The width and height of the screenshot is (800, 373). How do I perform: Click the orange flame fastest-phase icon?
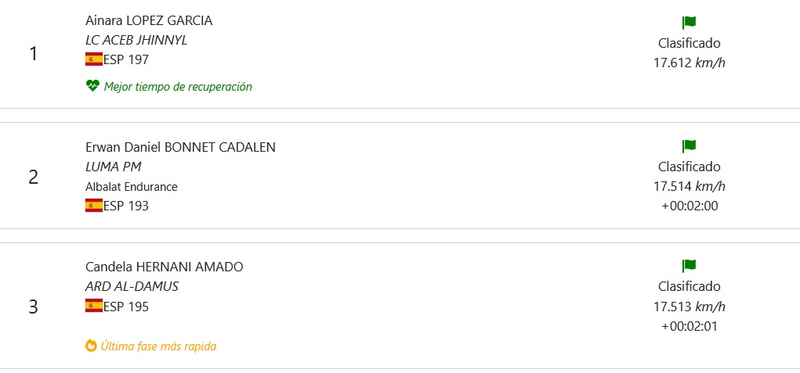click(x=92, y=346)
